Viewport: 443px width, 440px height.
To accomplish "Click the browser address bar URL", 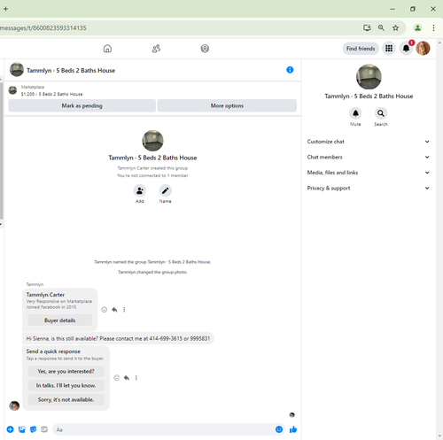I will point(43,28).
